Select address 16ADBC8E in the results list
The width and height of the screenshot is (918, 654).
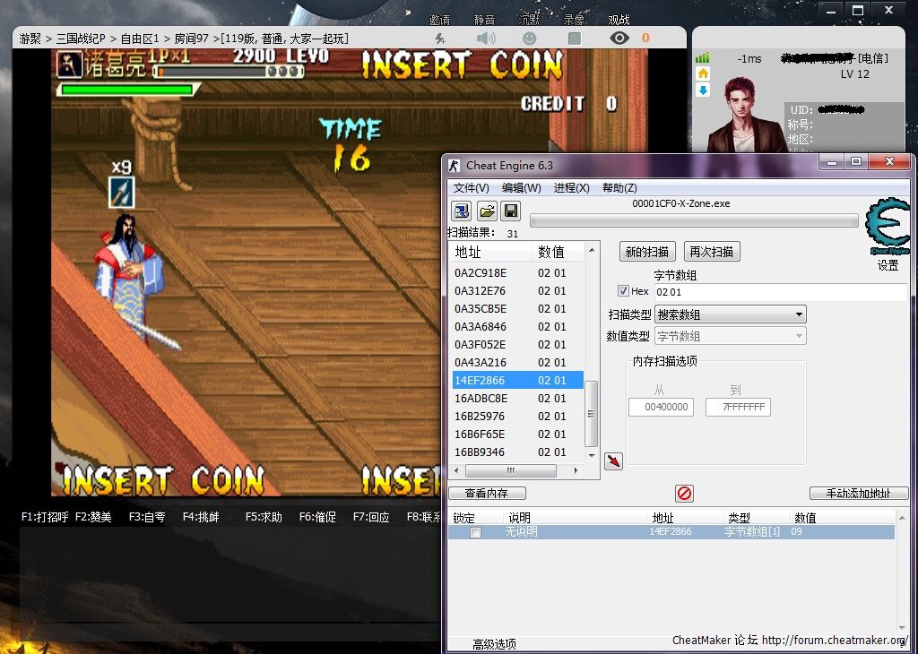pos(481,398)
